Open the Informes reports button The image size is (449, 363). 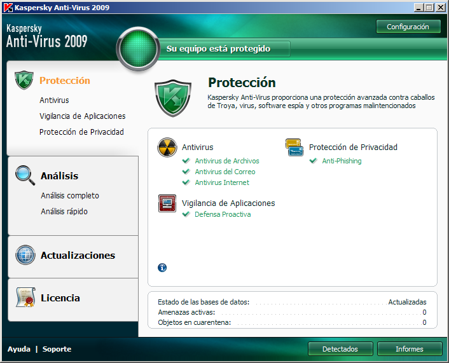tap(409, 349)
